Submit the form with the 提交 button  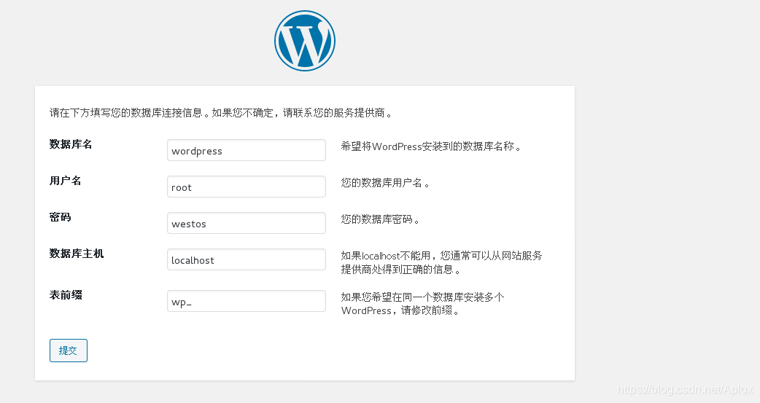69,351
